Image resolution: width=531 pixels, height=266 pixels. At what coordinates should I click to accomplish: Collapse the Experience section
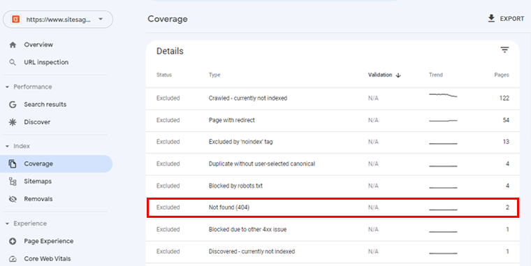[x=7, y=223]
